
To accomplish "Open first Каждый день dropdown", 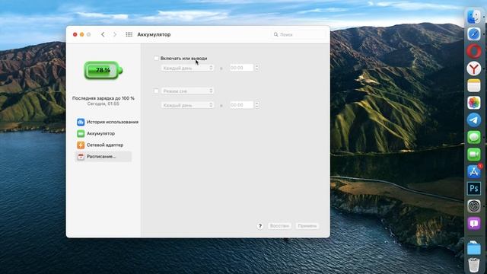I will pyautogui.click(x=188, y=68).
